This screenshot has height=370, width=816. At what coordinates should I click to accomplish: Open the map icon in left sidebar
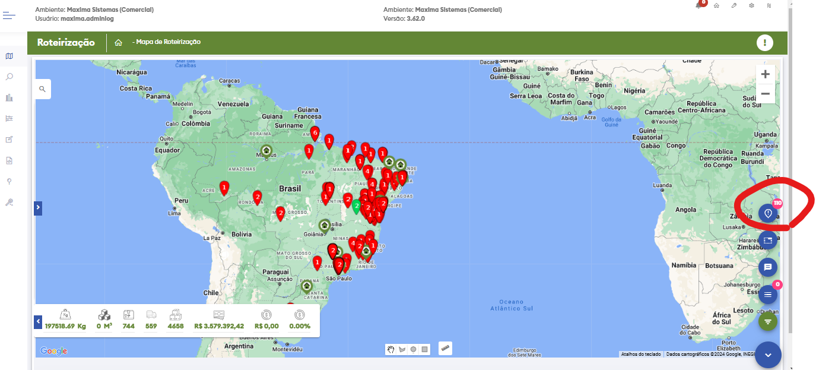point(9,56)
